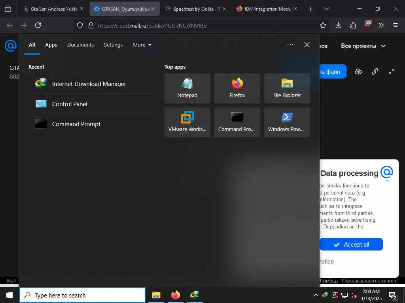Click the muted volume tray icon

pyautogui.click(x=354, y=295)
